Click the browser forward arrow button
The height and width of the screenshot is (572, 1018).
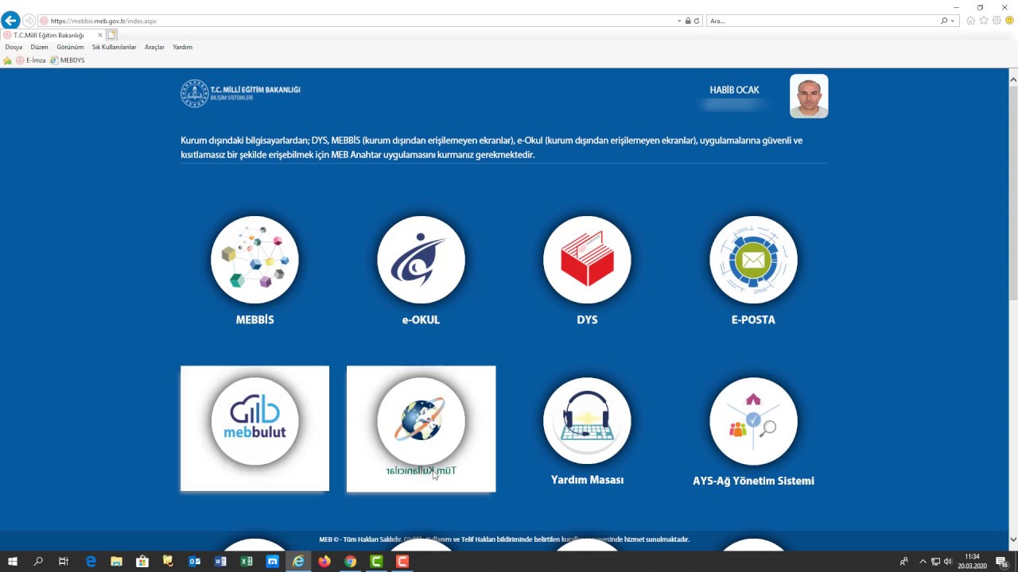(29, 21)
